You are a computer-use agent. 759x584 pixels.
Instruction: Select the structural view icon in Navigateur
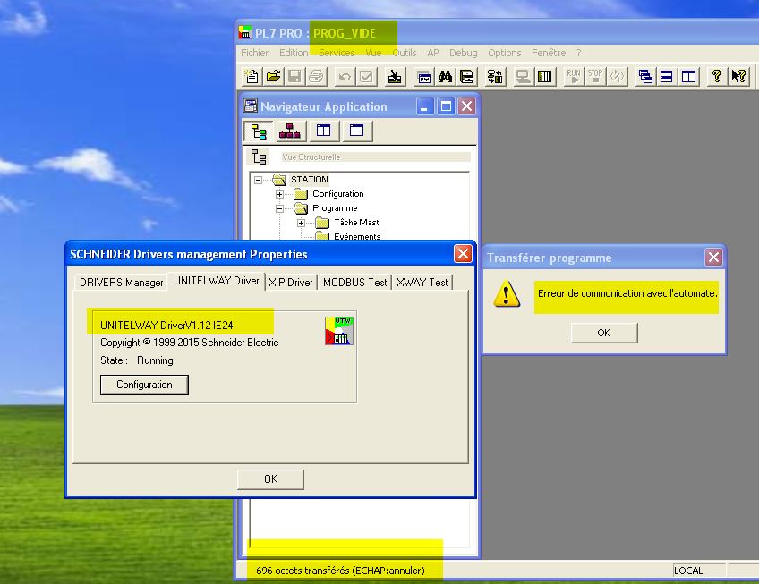click(x=260, y=131)
